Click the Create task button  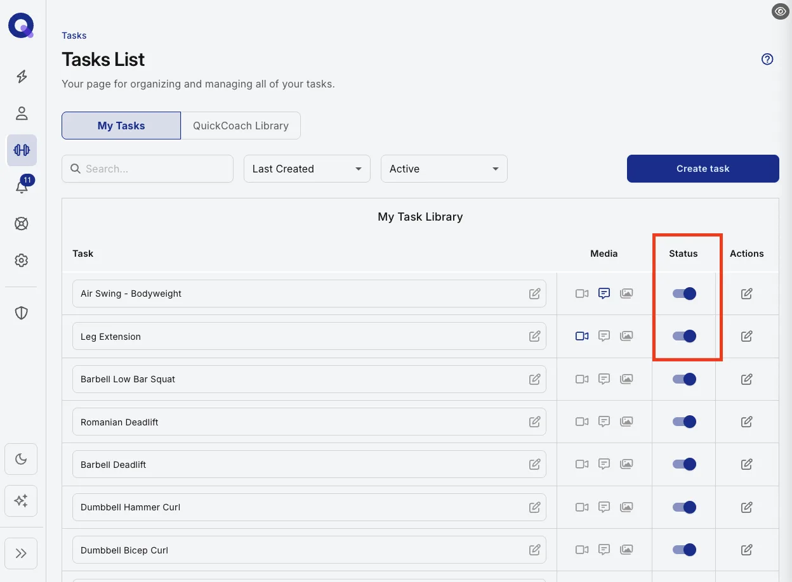coord(703,169)
